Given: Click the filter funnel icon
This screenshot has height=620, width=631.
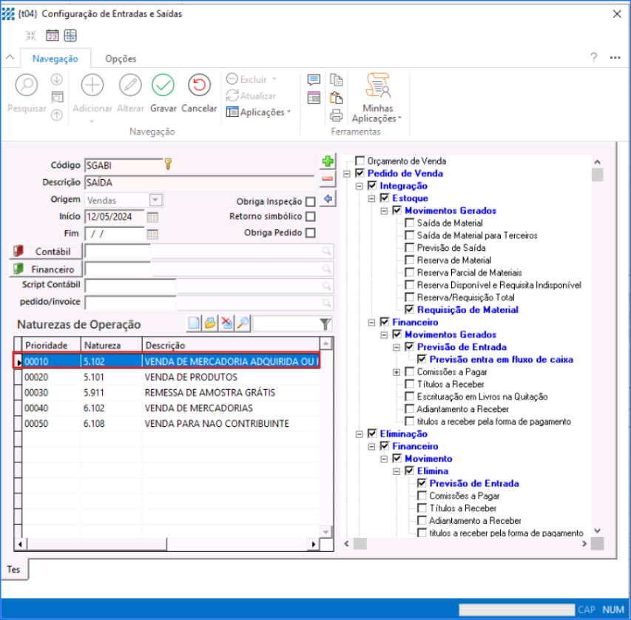Looking at the screenshot, I should click(325, 323).
